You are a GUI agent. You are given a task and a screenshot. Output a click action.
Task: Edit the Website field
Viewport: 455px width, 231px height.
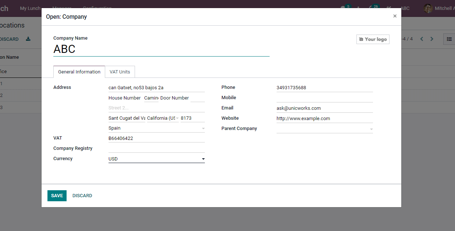click(324, 119)
